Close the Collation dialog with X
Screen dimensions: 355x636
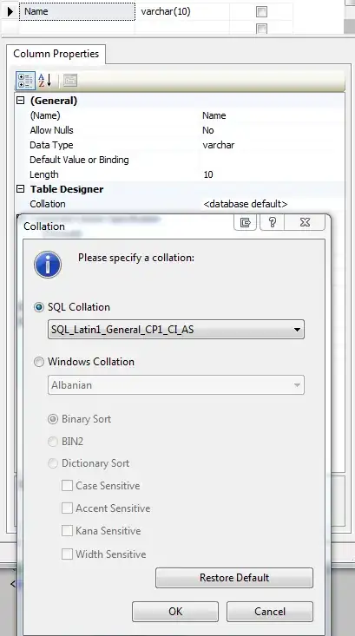coord(306,222)
